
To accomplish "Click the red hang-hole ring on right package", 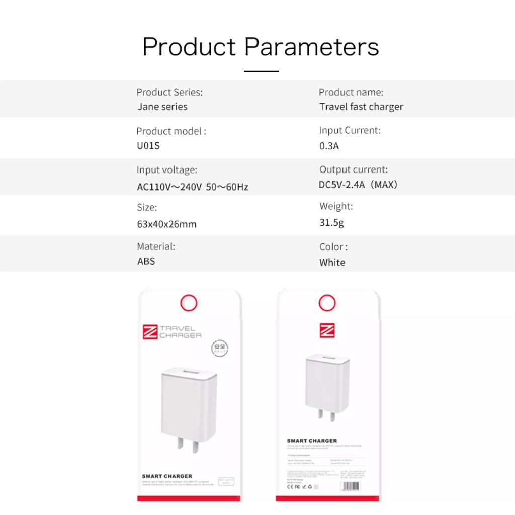I will [327, 303].
